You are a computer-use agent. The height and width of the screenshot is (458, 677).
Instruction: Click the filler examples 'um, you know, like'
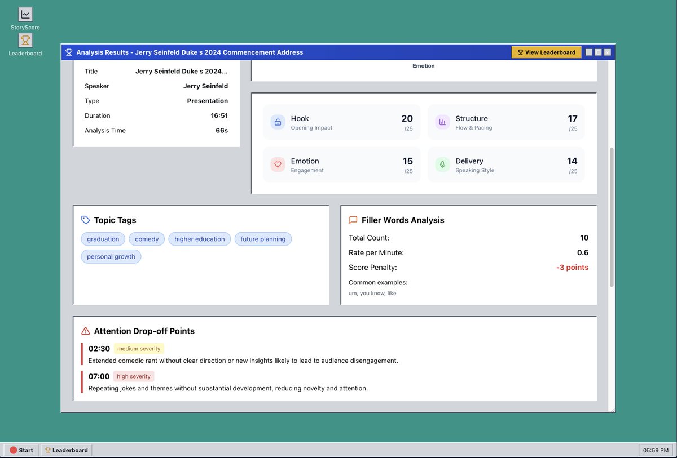click(372, 293)
